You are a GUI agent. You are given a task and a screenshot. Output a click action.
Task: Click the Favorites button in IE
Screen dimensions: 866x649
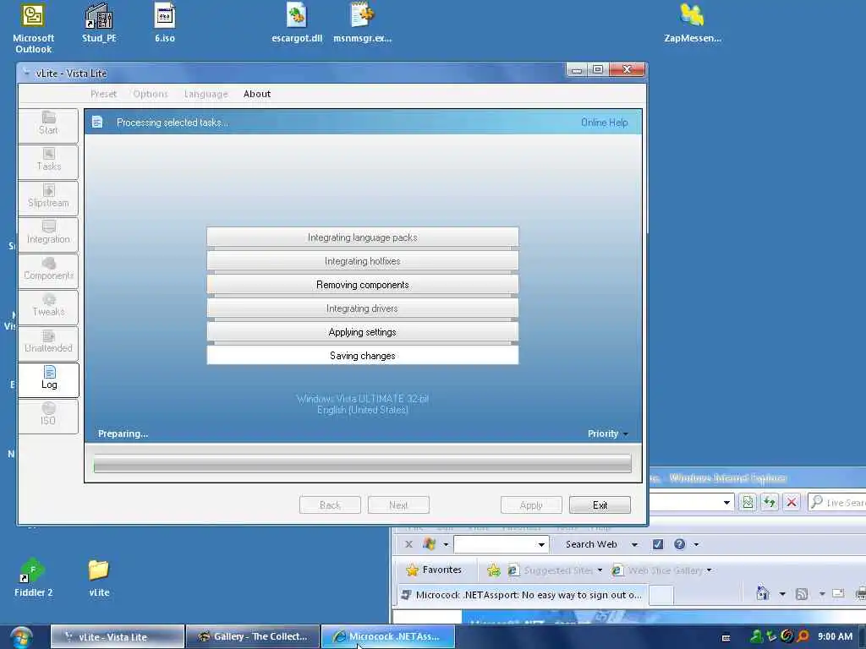(x=434, y=570)
